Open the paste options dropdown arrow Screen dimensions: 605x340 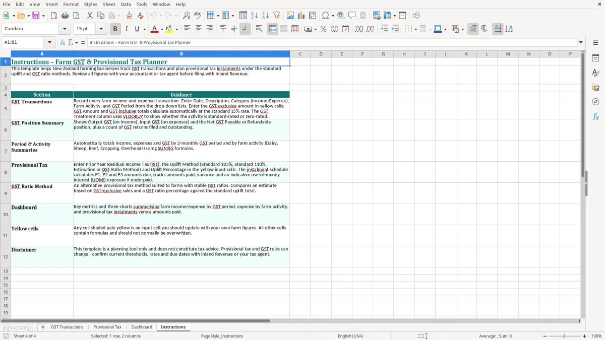(x=119, y=16)
